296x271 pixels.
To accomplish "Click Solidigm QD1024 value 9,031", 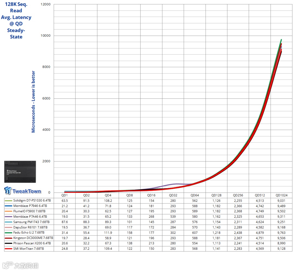I will pos(281,200).
